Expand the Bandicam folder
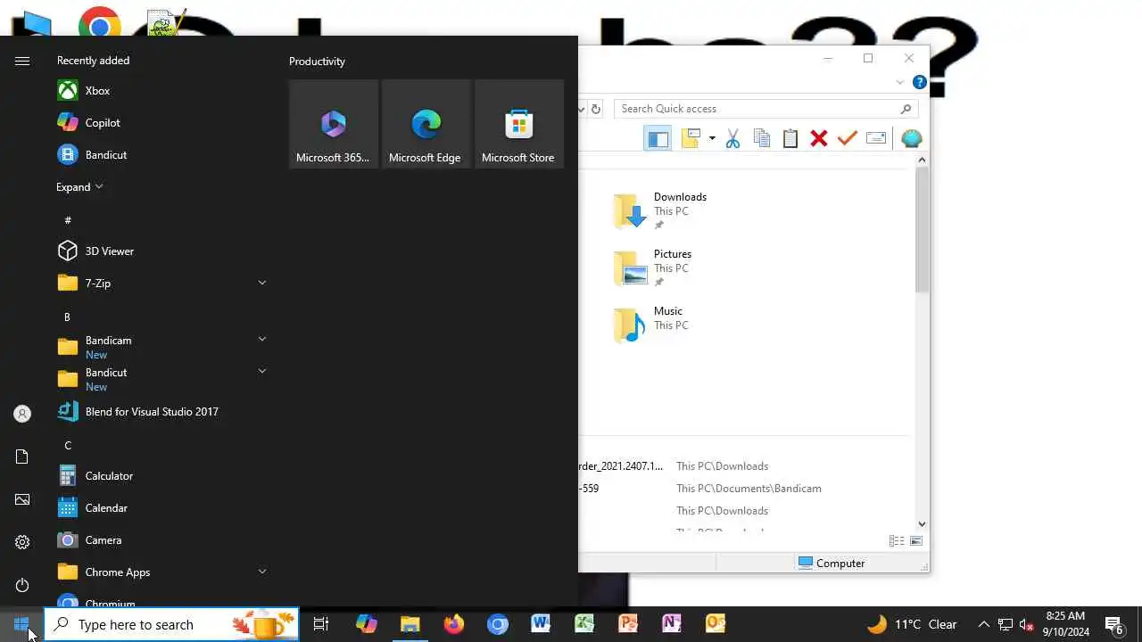Viewport: 1142px width, 642px height. click(261, 339)
